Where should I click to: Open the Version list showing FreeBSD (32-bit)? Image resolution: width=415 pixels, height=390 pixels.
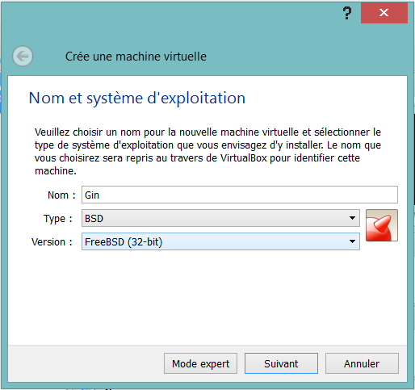point(220,241)
